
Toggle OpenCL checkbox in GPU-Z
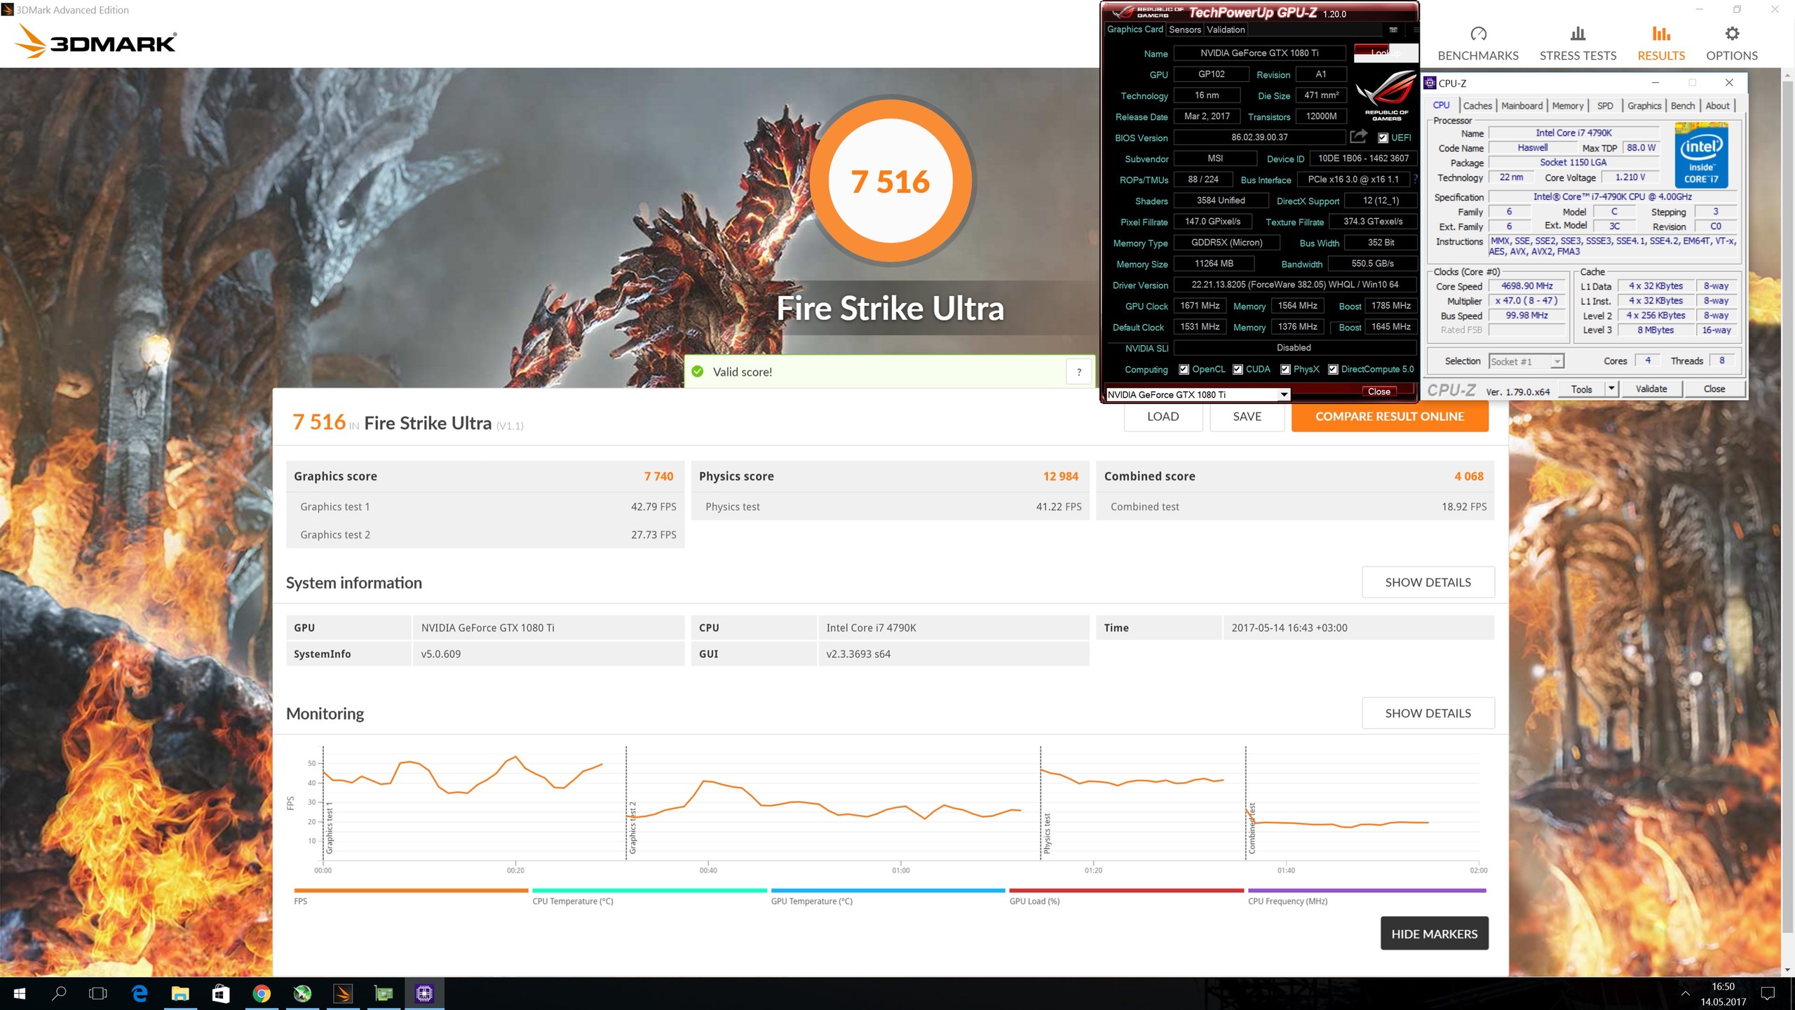coord(1184,370)
